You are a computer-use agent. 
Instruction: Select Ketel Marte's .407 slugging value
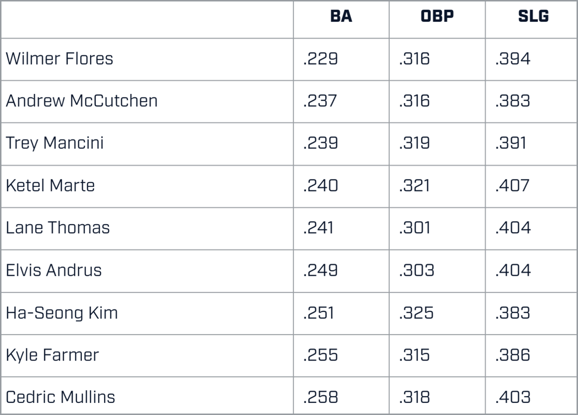[x=512, y=186]
